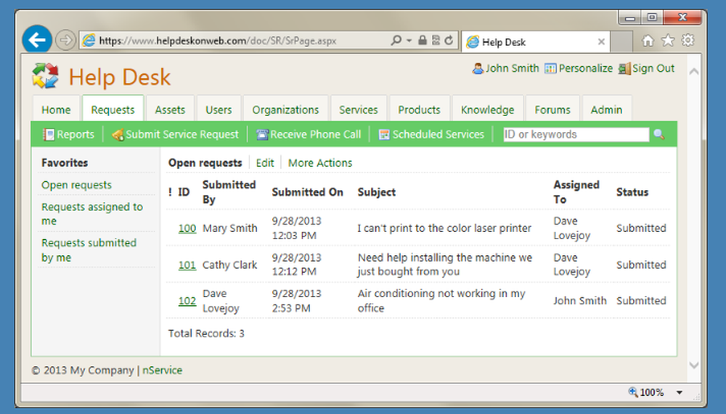Click the John Smith user icon
The image size is (726, 414).
(478, 69)
